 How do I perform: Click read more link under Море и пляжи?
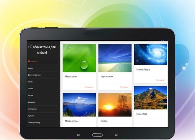click(x=125, y=87)
